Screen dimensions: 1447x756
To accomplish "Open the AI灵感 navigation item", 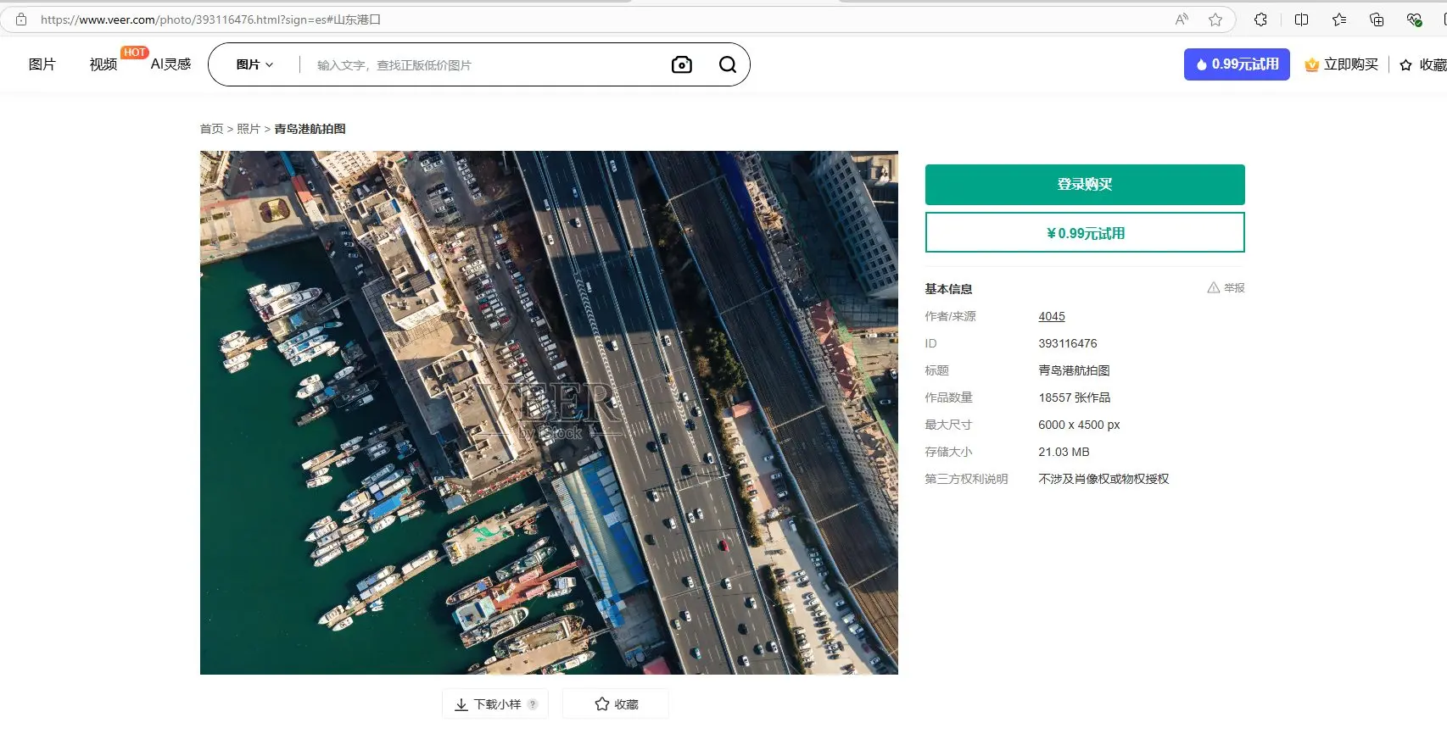I will pos(170,64).
